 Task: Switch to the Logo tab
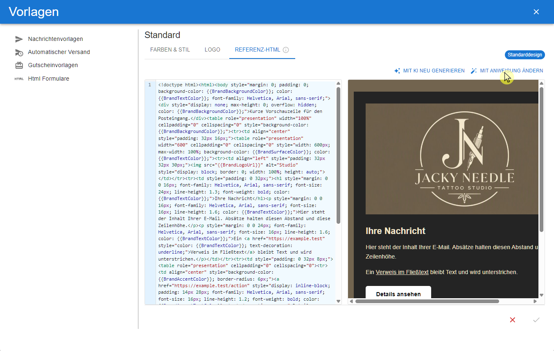pos(213,50)
